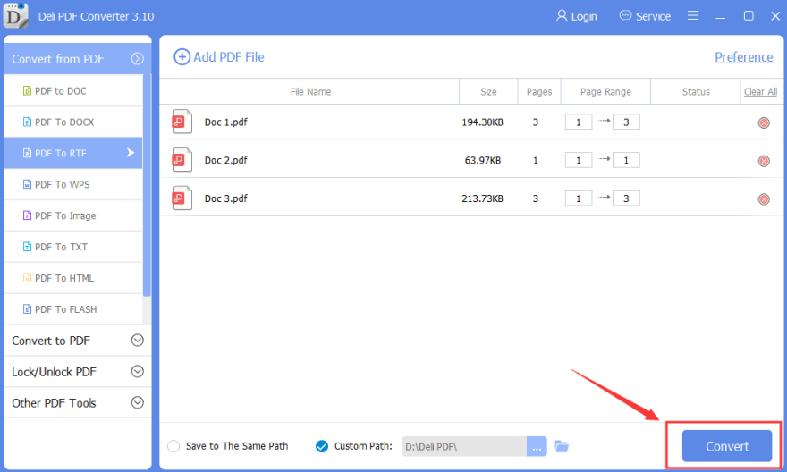This screenshot has height=472, width=787.
Task: Click the arrow beside PDF To RTF
Action: 131,153
